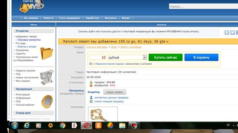Open the file explorer taskbar icon
Viewport: 238px width, 133px height.
122,126
